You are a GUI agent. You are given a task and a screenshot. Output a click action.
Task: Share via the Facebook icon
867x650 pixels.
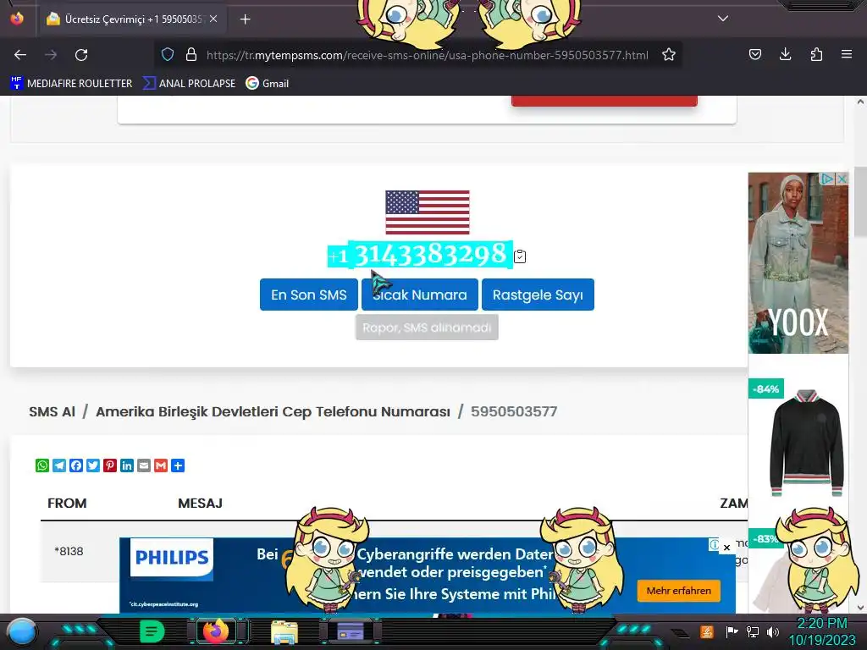pos(76,465)
